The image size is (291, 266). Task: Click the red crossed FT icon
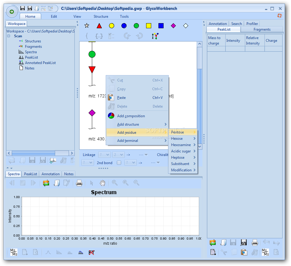click(92, 252)
